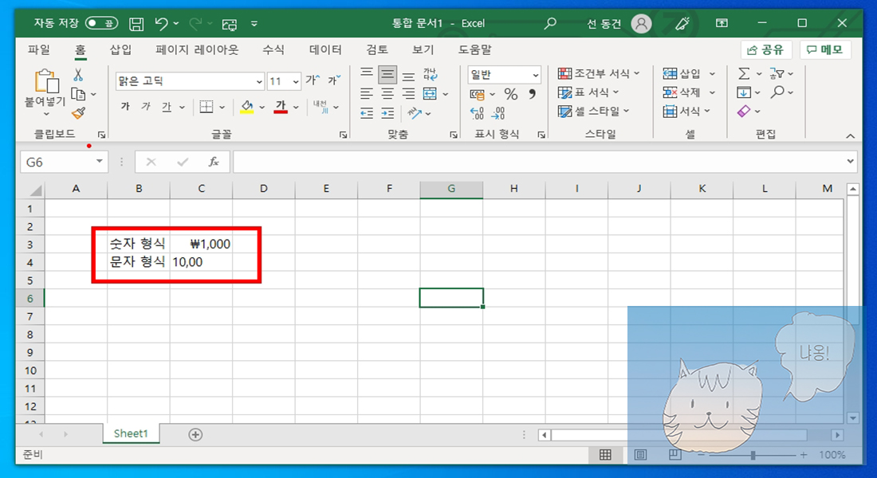Screen dimensions: 877x478
Task: Click the 삭제 (Delete cells) button
Action: pyautogui.click(x=682, y=92)
